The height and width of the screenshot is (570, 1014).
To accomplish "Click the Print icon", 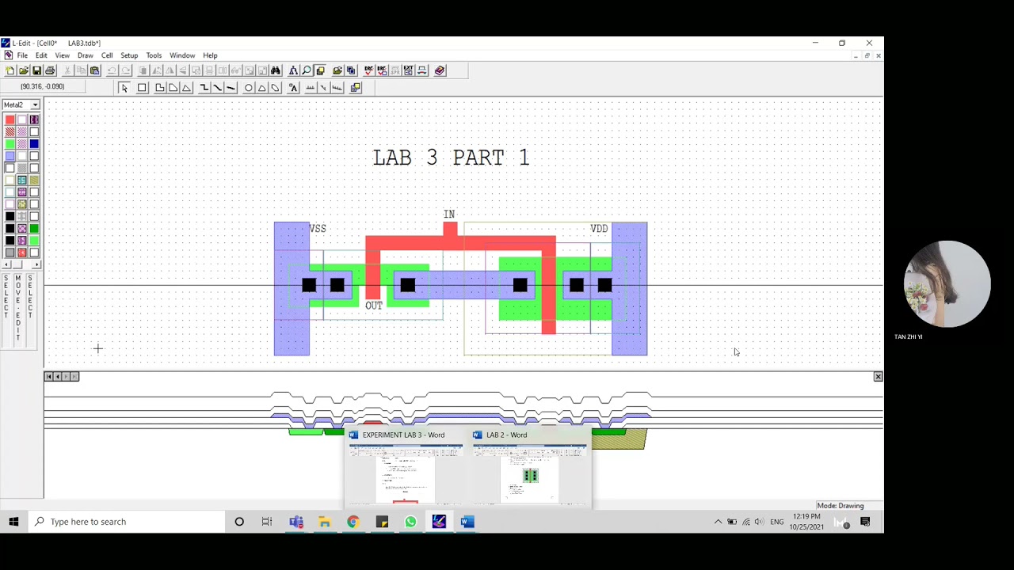I will click(x=50, y=70).
